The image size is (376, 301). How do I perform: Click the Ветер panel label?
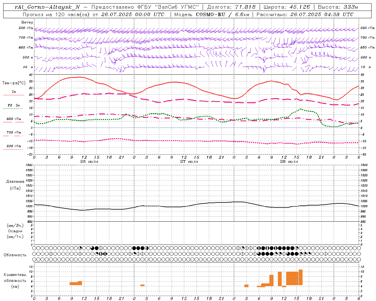tap(27, 22)
